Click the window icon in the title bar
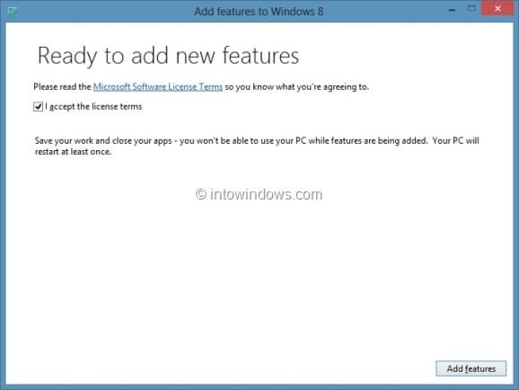 (13, 11)
